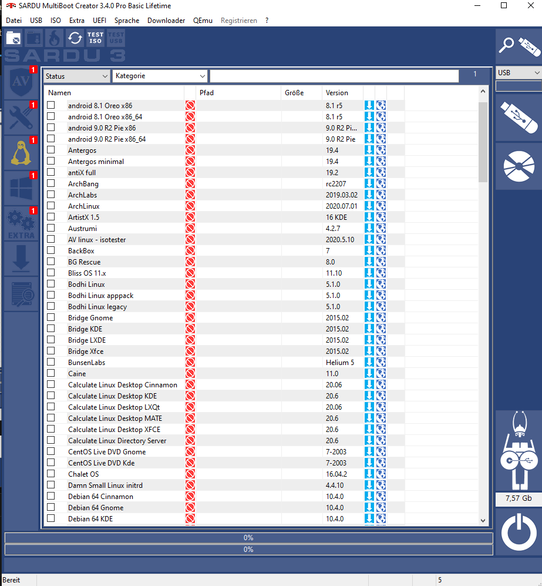Click the large USB stick creation icon
This screenshot has width=542, height=586.
(x=519, y=118)
